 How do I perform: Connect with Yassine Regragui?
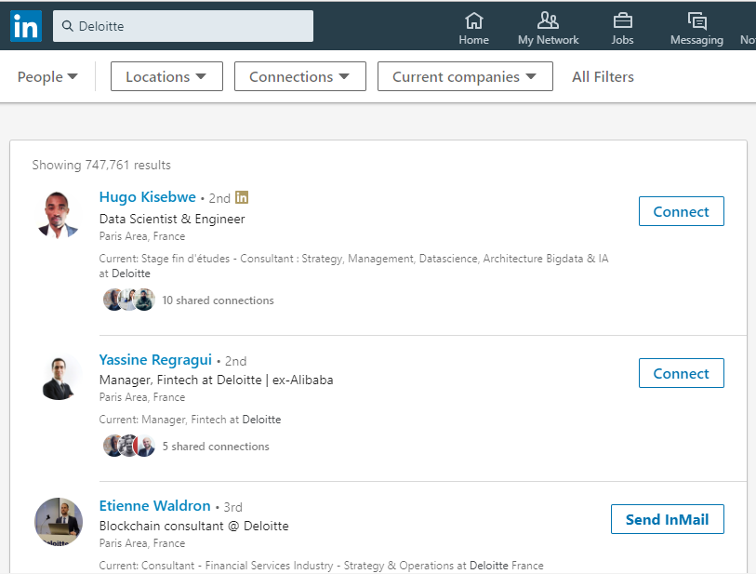point(682,373)
